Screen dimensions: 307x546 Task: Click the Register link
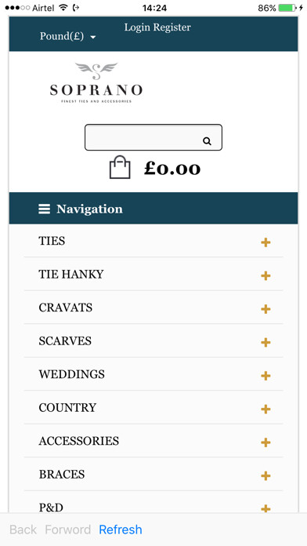point(172,27)
